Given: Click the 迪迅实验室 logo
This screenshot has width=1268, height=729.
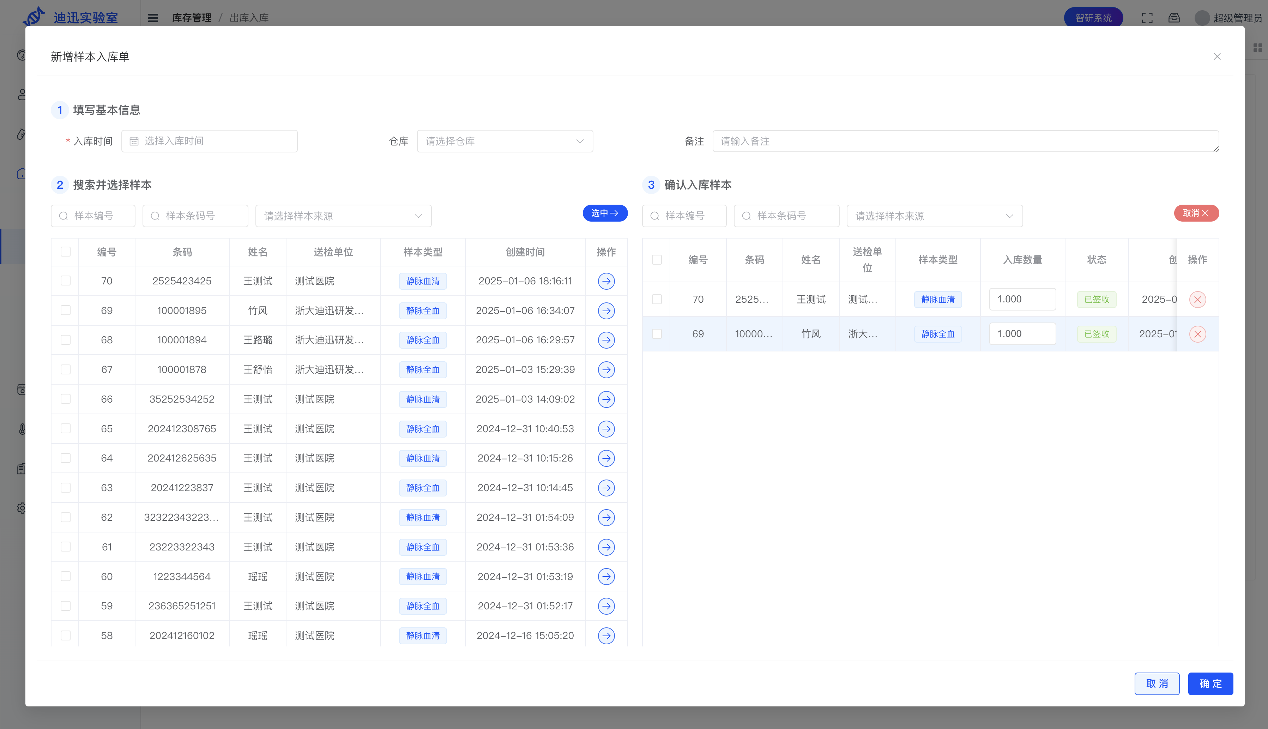Looking at the screenshot, I should [70, 17].
